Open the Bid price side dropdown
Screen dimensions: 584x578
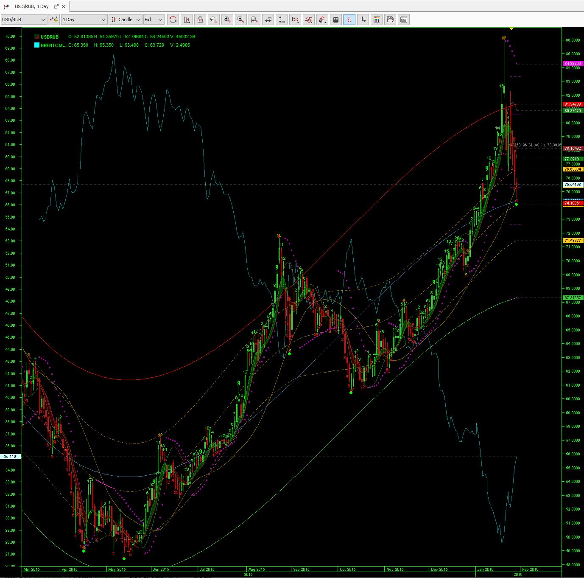pos(154,20)
